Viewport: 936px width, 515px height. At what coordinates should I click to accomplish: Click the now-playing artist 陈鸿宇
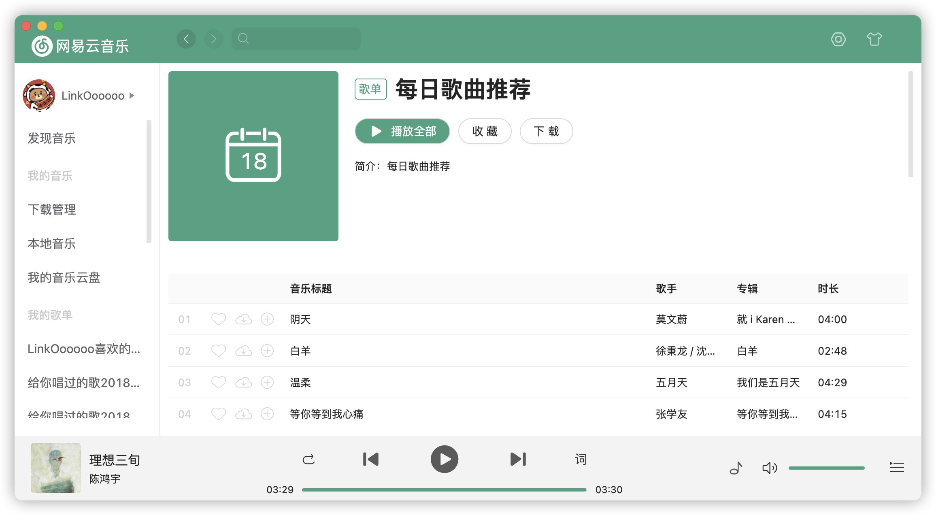pyautogui.click(x=105, y=479)
